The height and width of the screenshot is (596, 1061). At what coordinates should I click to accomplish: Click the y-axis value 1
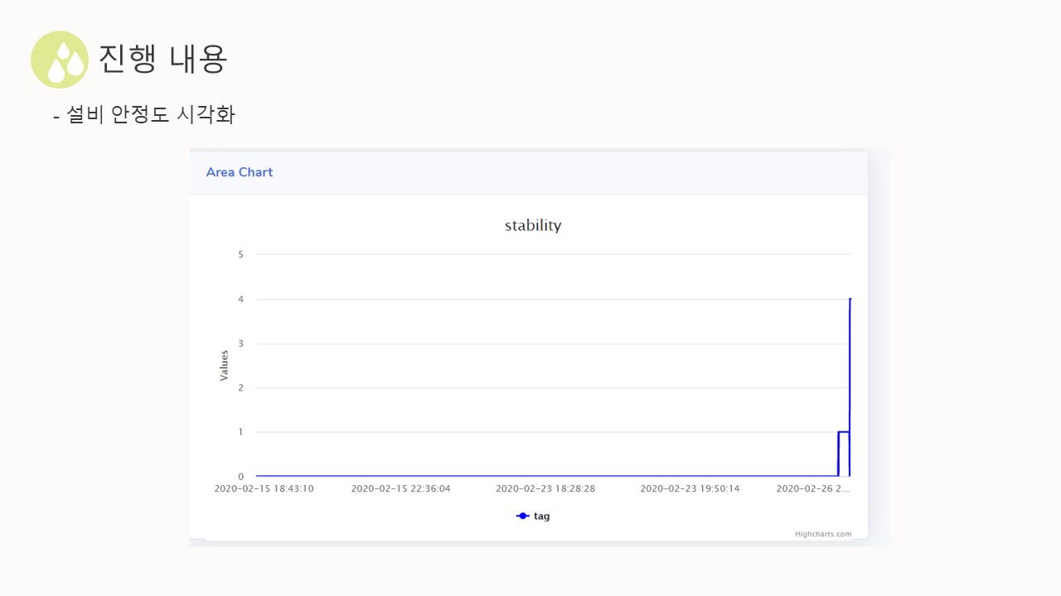[240, 432]
